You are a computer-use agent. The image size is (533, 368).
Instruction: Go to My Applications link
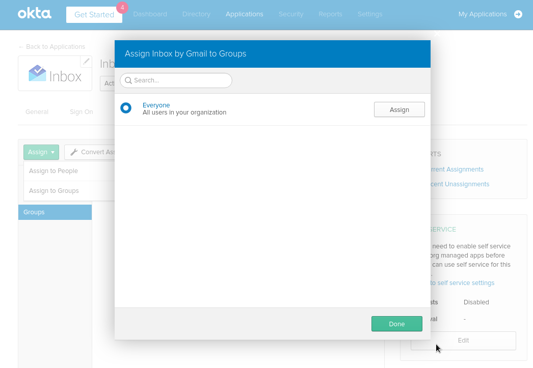tap(483, 14)
